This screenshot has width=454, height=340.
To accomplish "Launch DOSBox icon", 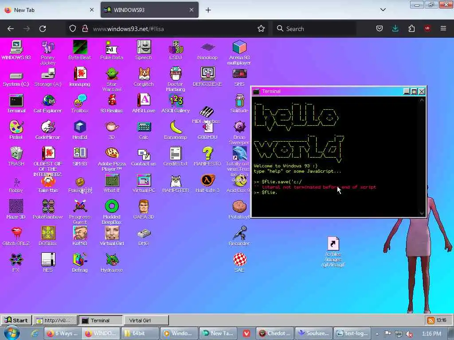I will [x=48, y=236].
